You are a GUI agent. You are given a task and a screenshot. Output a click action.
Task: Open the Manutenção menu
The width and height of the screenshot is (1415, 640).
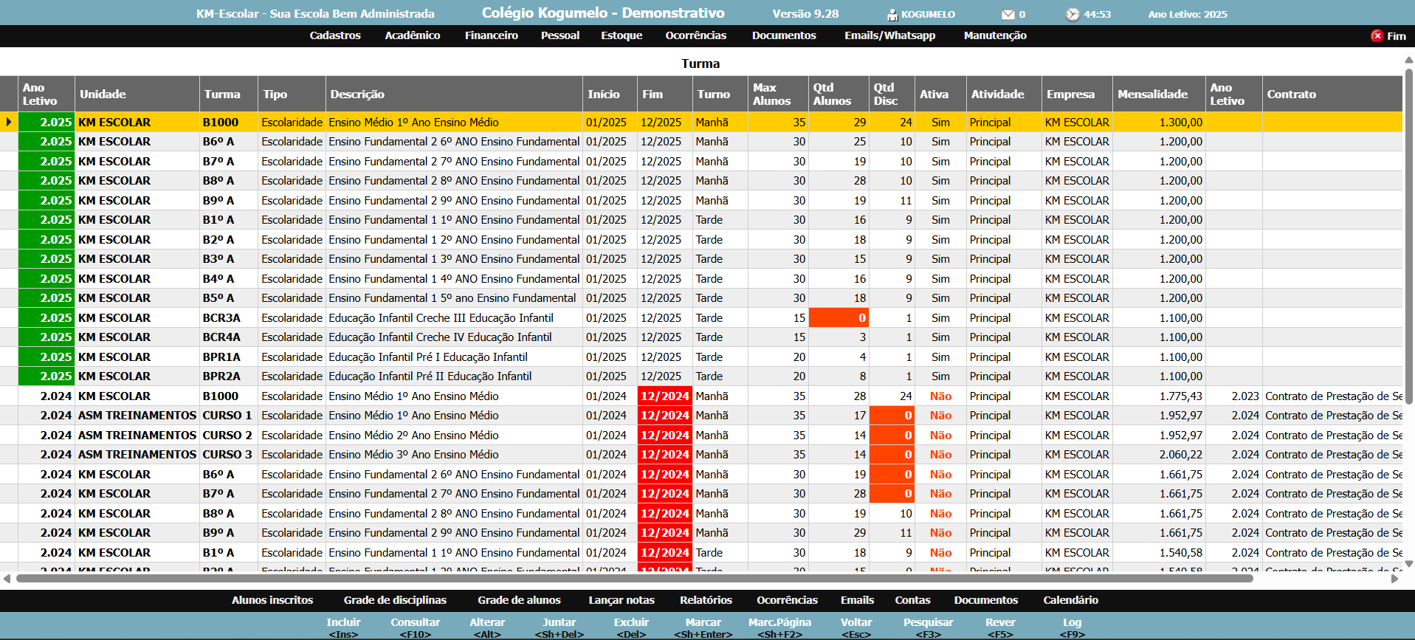pos(994,35)
